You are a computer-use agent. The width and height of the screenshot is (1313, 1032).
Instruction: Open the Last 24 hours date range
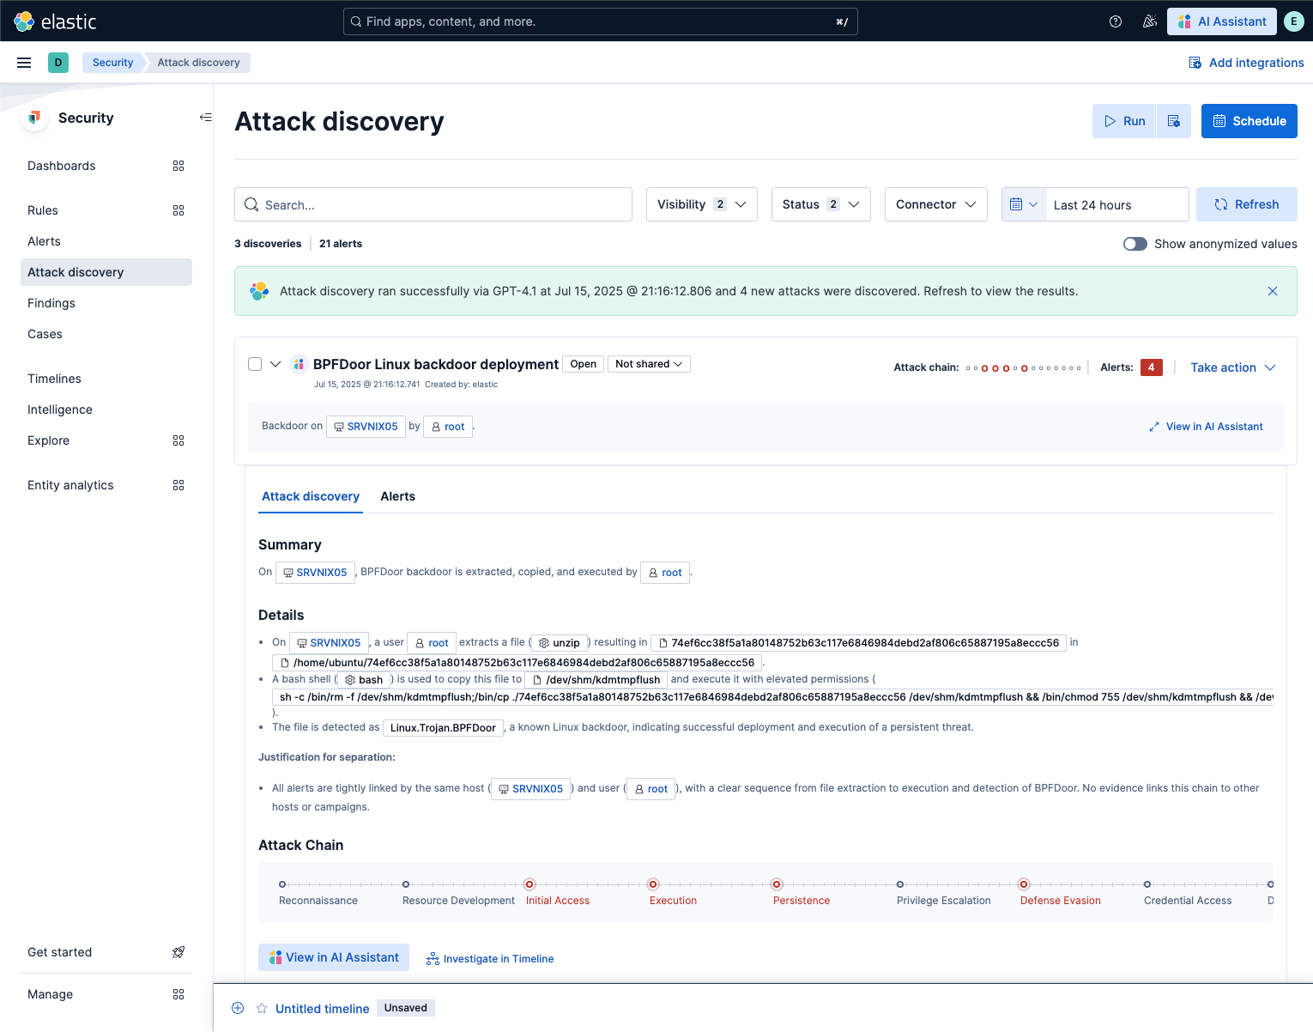(1116, 204)
